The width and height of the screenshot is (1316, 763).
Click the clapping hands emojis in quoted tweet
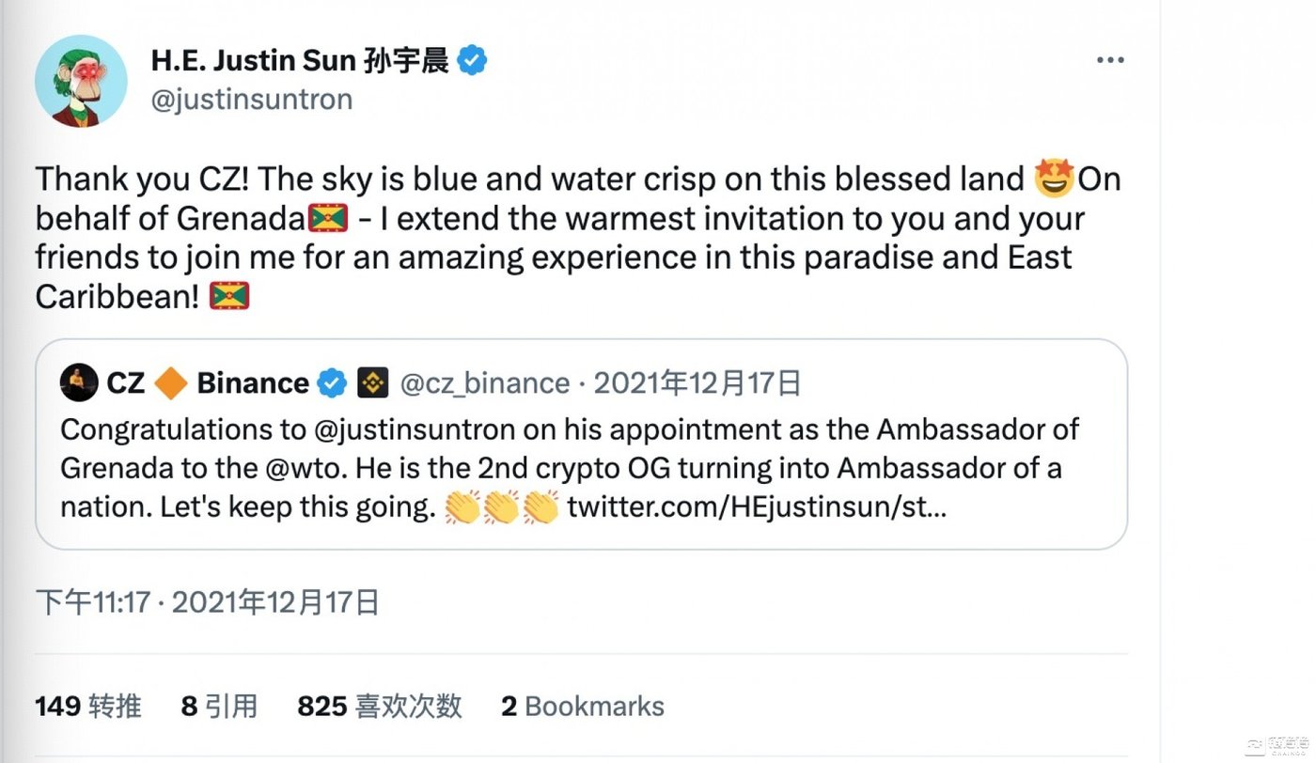coord(501,508)
